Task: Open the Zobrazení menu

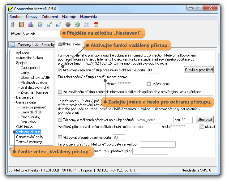Action: [x=50, y=17]
